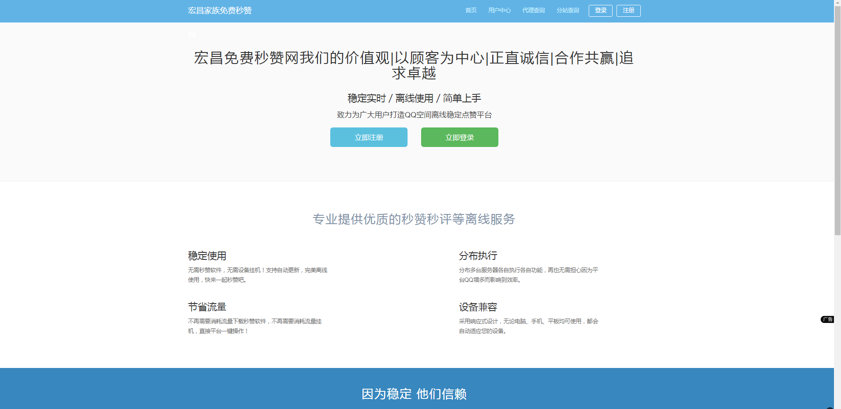The image size is (841, 409).
Task: Click the description starting 无需秒赞软件，无需设备挂机
Action: [x=258, y=275]
